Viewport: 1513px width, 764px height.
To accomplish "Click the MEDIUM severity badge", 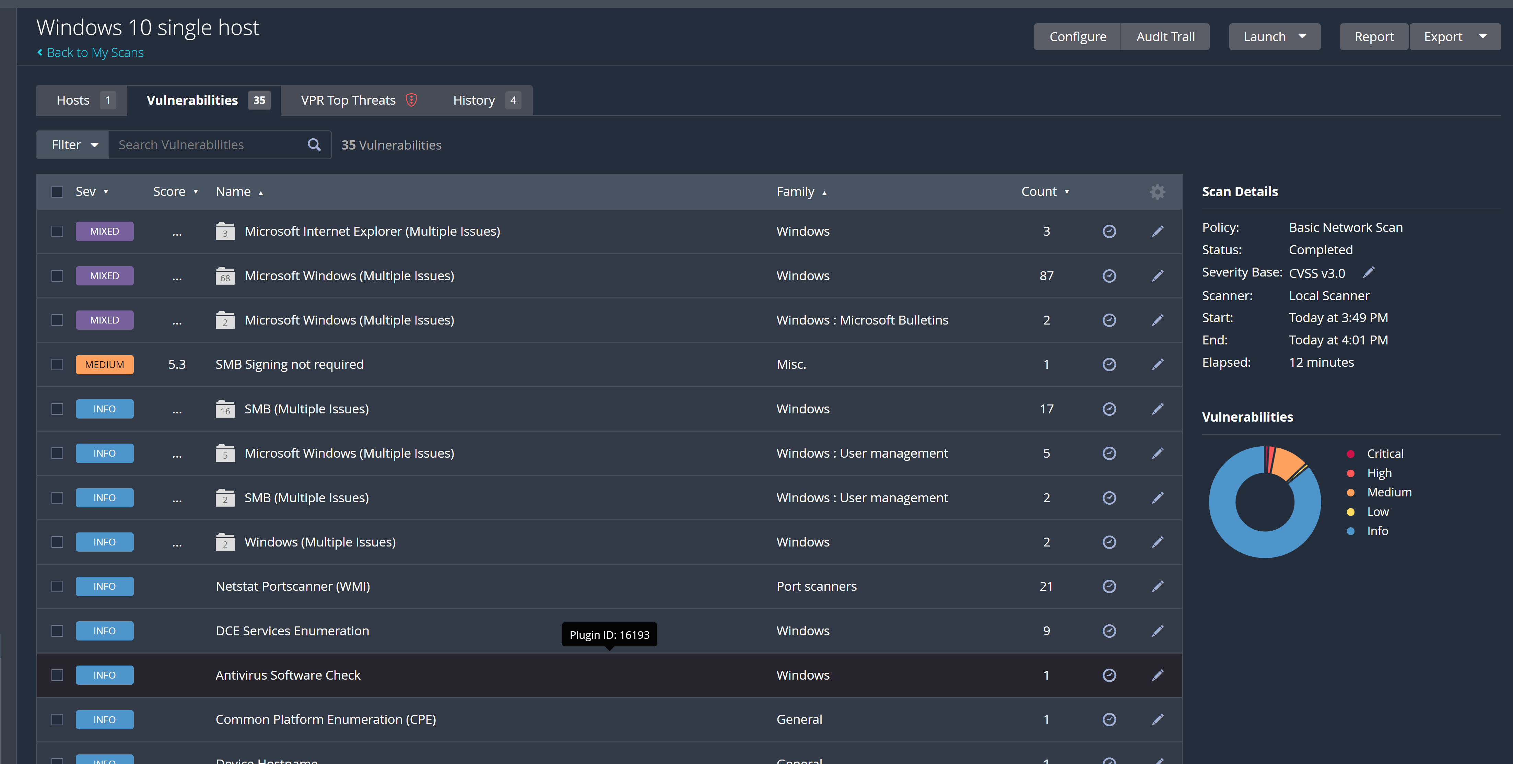I will pyautogui.click(x=105, y=365).
